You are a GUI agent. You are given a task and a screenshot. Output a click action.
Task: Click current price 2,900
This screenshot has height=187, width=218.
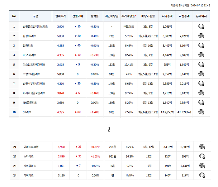pyautogui.click(x=60, y=26)
